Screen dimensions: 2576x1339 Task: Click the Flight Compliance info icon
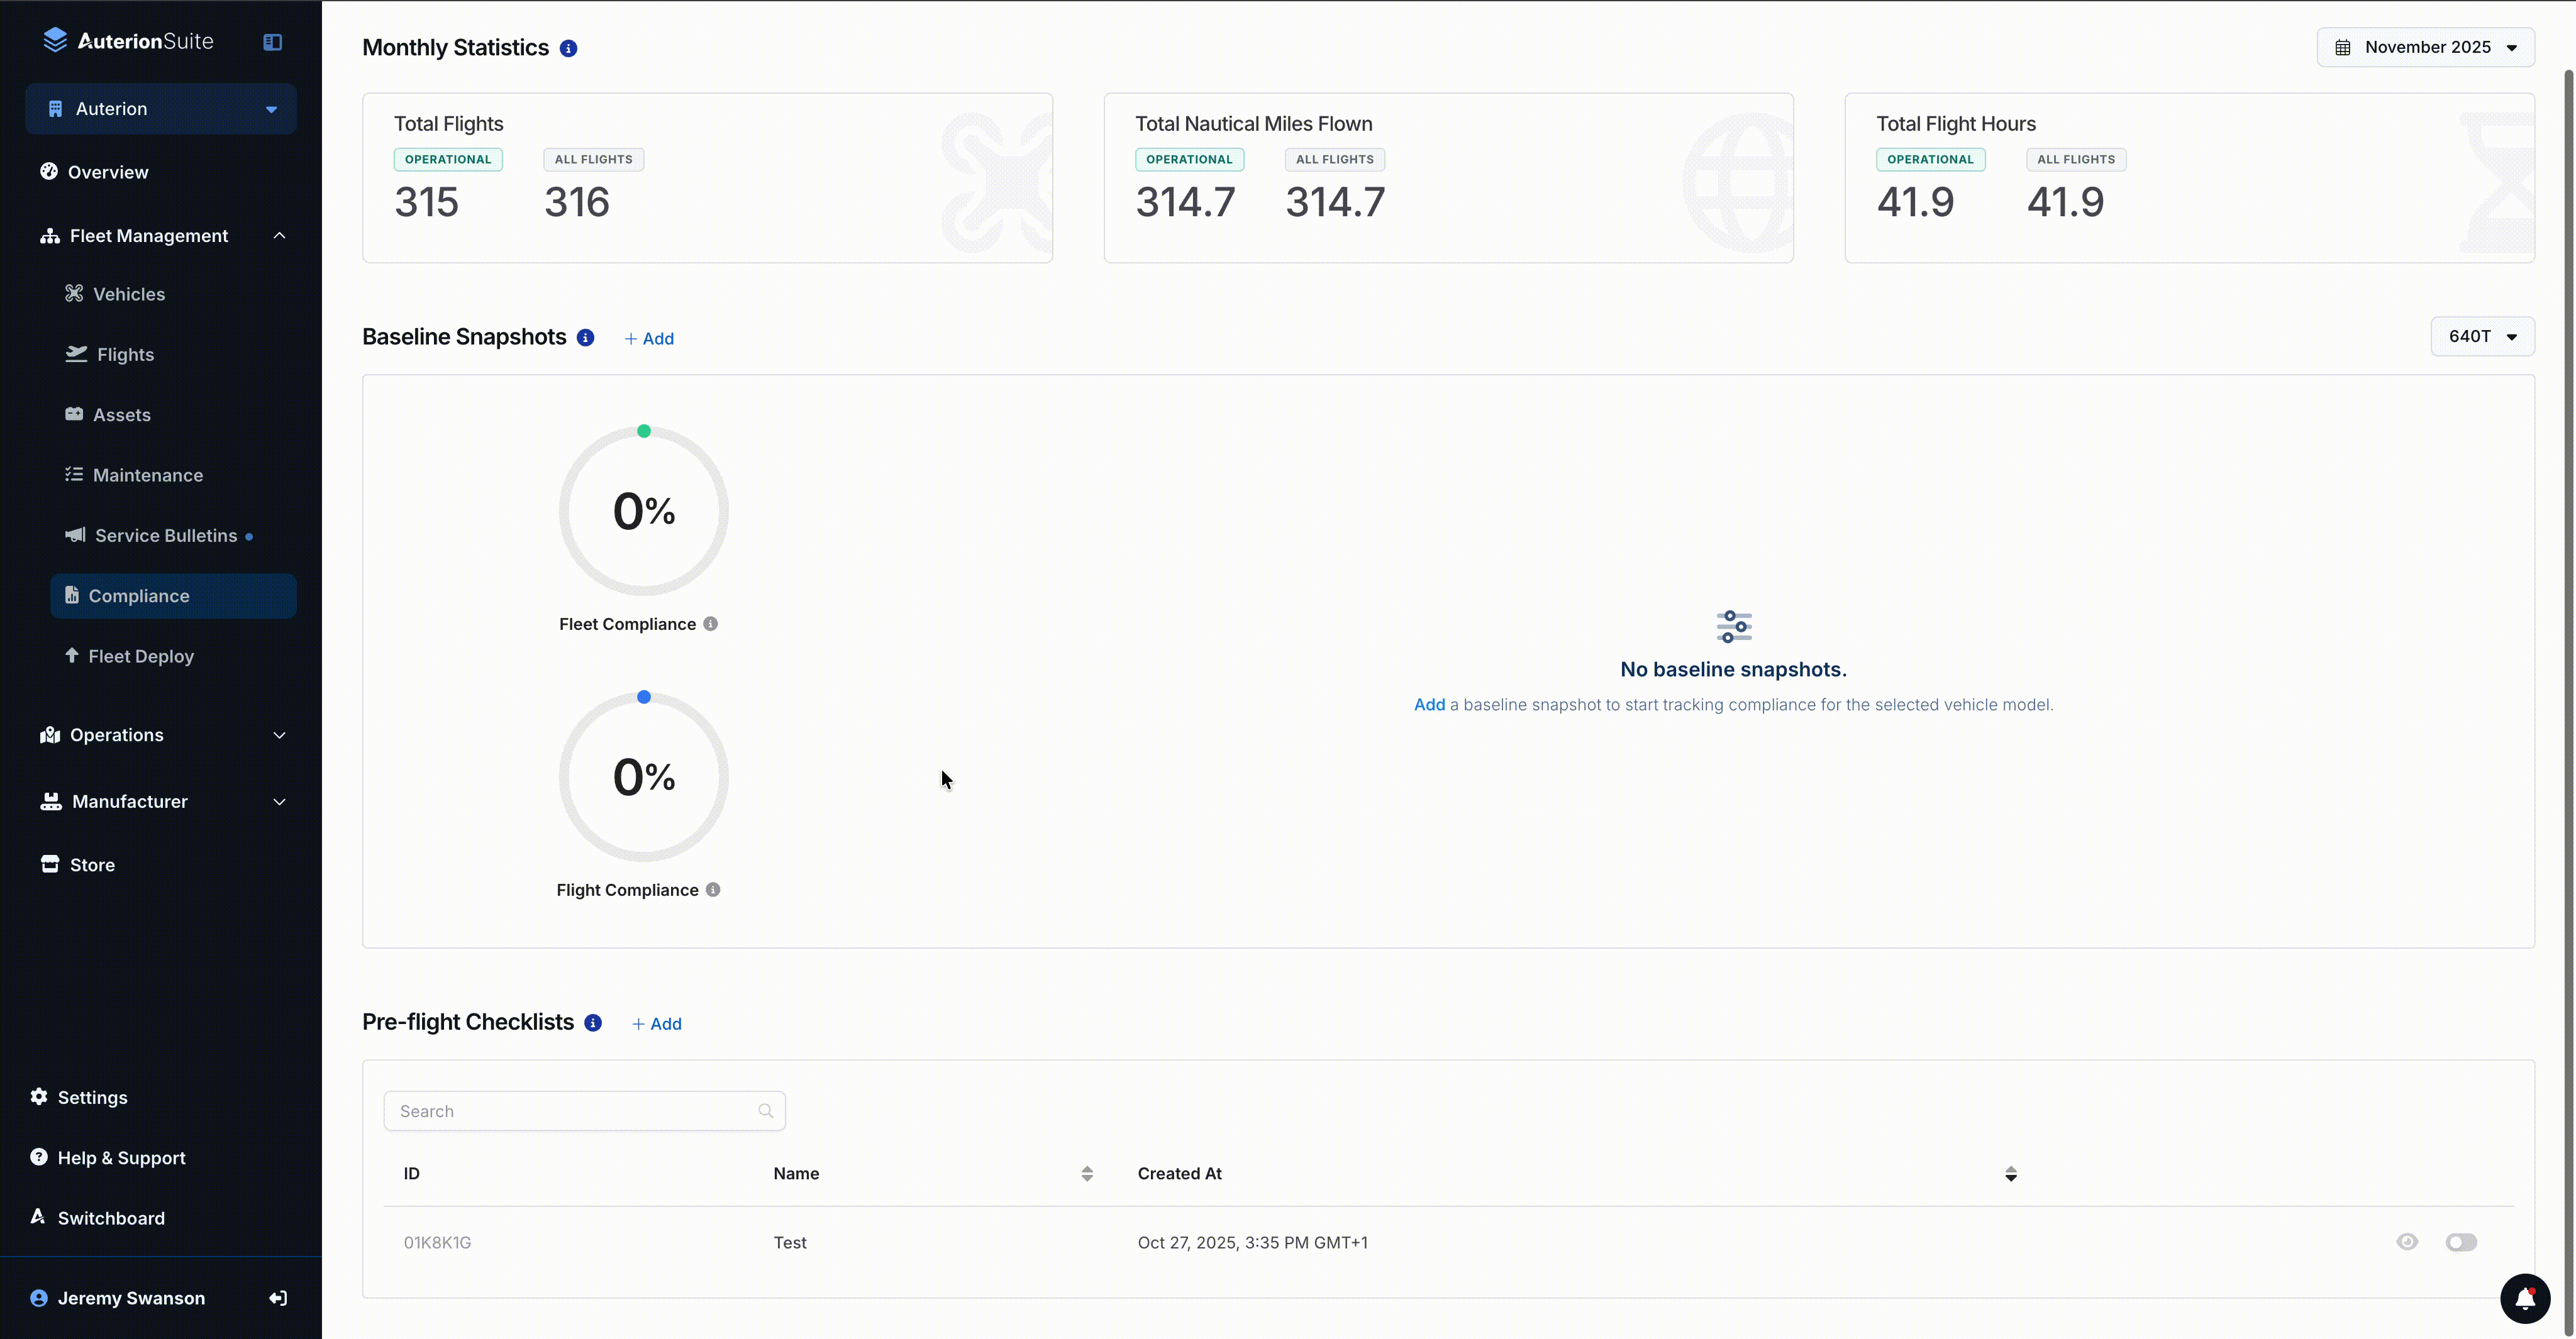(x=713, y=890)
